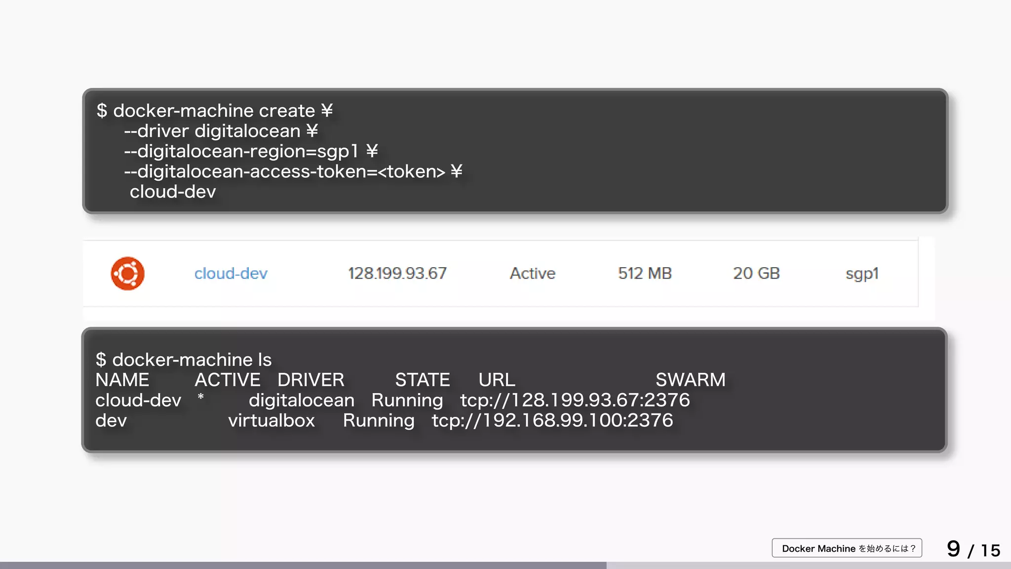Click the DRIVER column header
The height and width of the screenshot is (569, 1011).
click(311, 380)
